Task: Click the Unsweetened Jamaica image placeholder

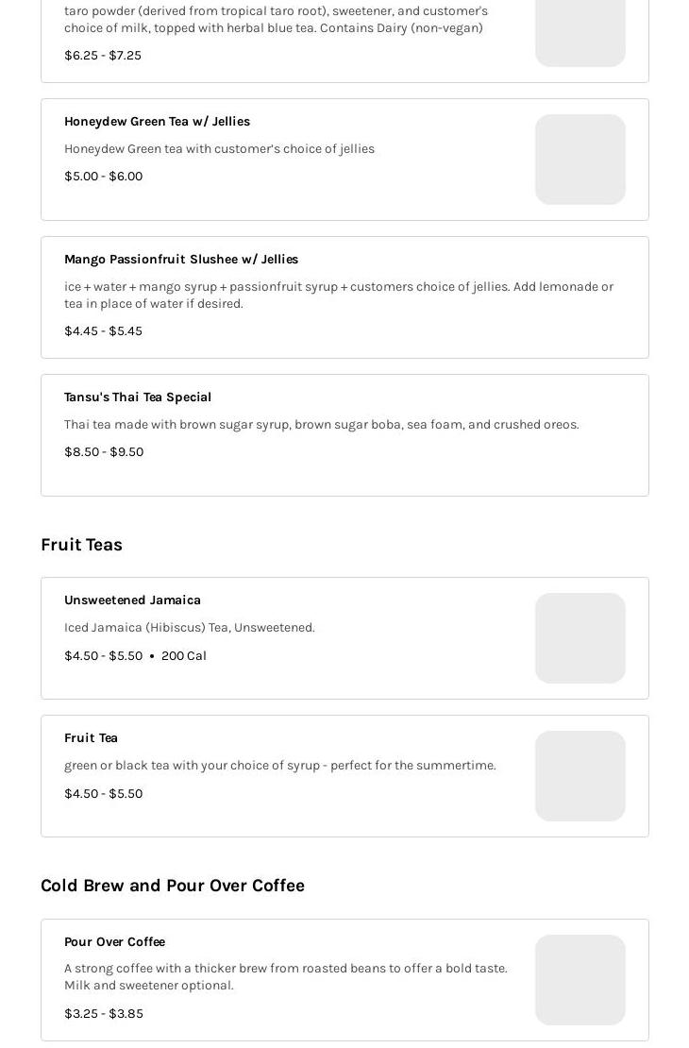Action: [x=580, y=638]
